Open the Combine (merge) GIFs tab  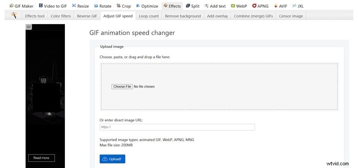coord(253,16)
